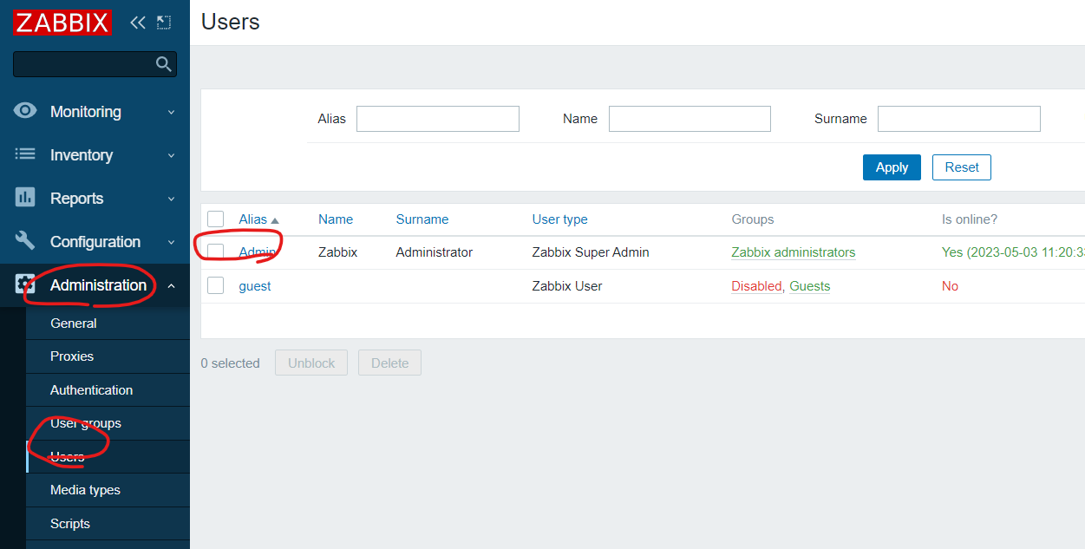Go to Users submenu item
The width and height of the screenshot is (1085, 549).
(x=108, y=457)
